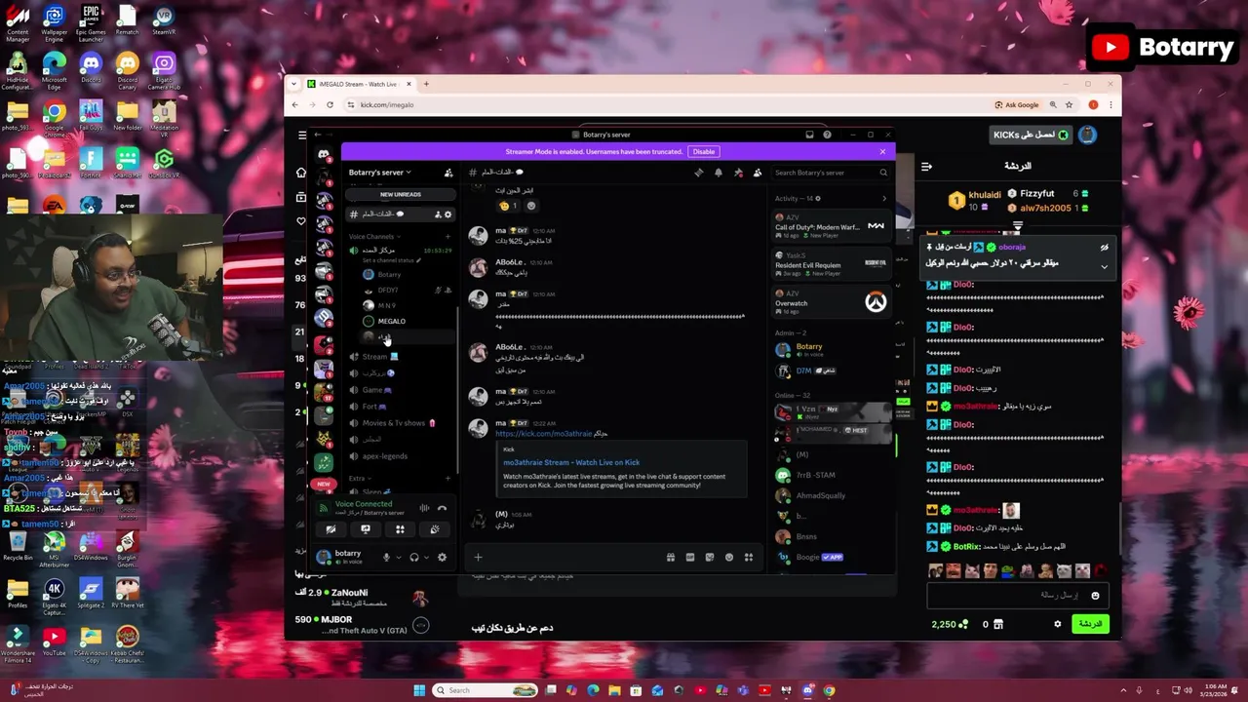Open the Threads icon in channel header
The image size is (1248, 702).
[698, 173]
